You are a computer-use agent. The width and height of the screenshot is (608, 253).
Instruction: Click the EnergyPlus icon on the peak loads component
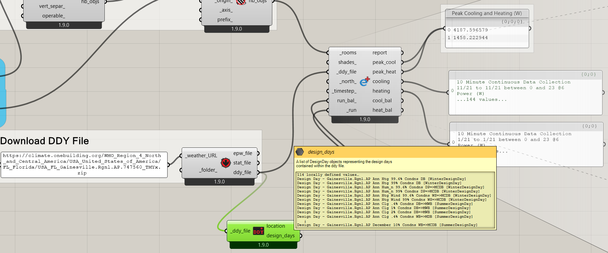365,81
